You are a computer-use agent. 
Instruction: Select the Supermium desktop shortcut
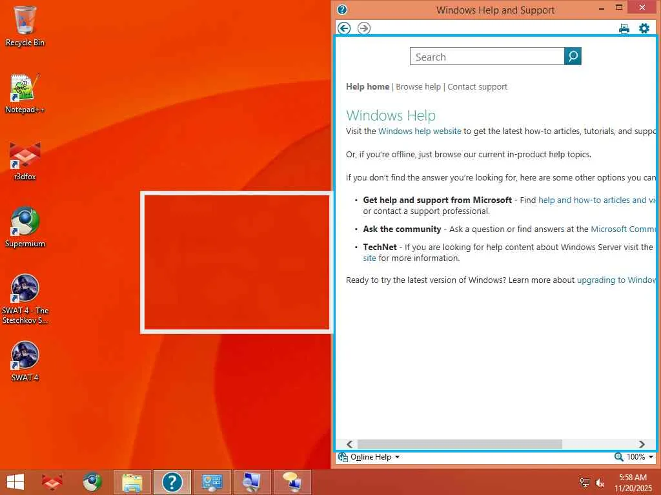pyautogui.click(x=25, y=228)
